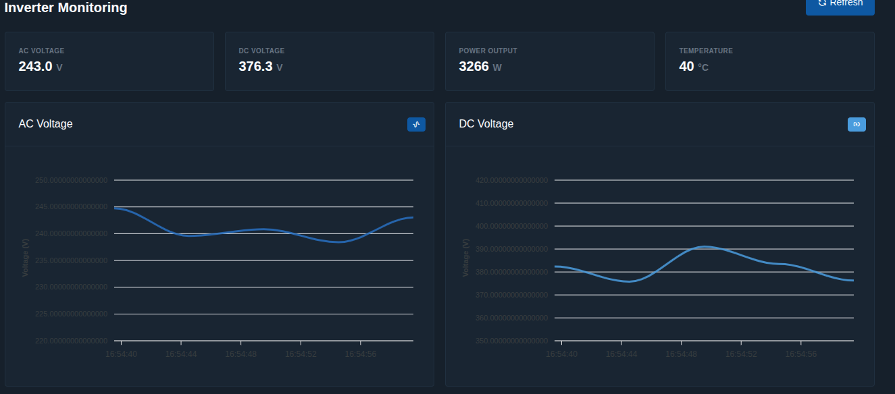Open the Temperature summary card

[769, 61]
